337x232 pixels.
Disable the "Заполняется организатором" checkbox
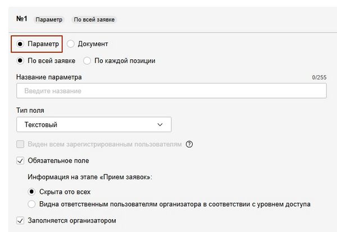pos(21,221)
